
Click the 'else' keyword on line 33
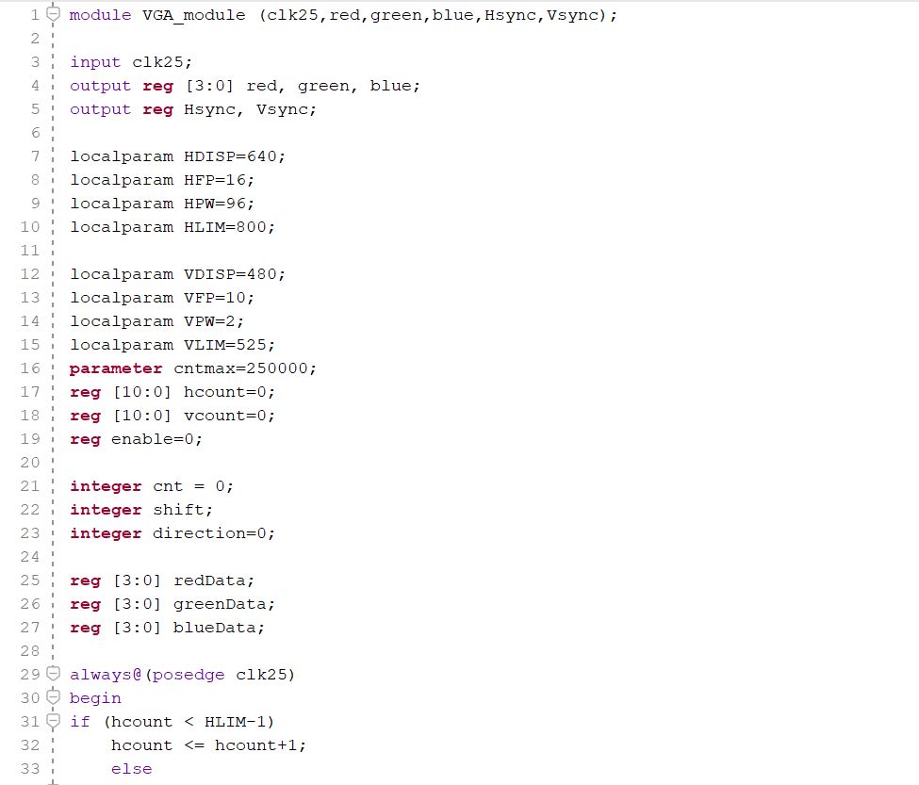pos(131,769)
